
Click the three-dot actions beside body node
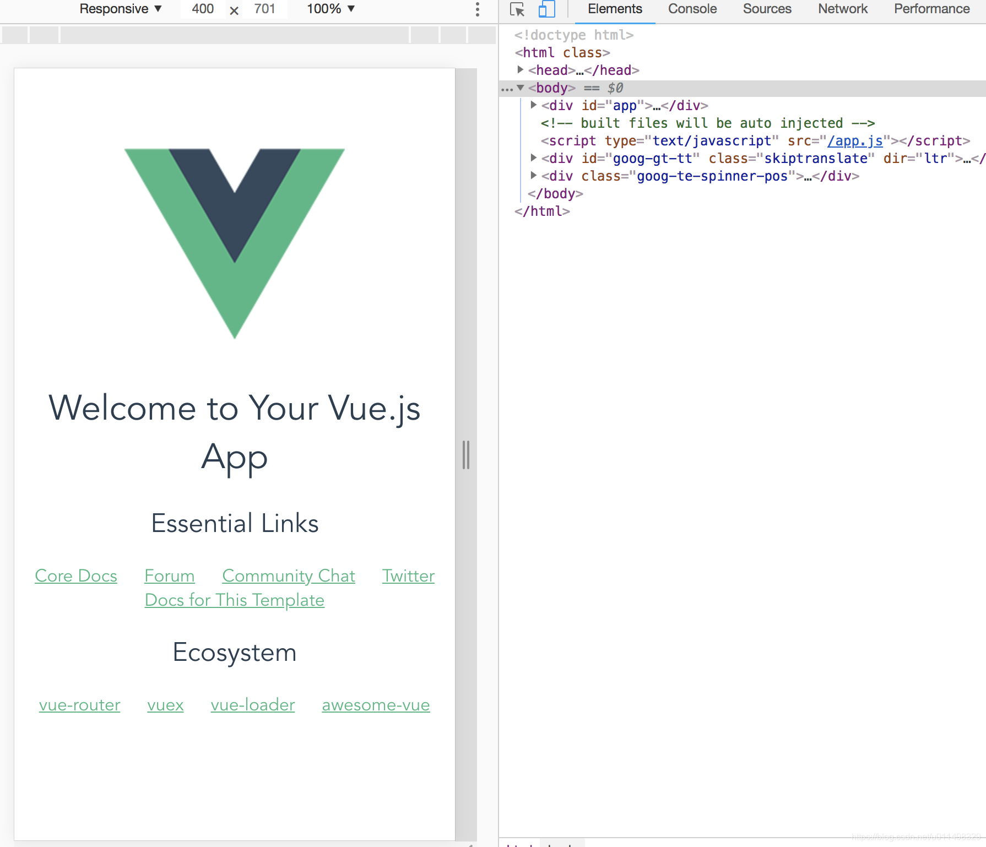507,89
